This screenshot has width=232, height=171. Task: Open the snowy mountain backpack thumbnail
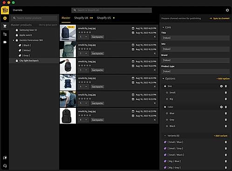click(68, 82)
